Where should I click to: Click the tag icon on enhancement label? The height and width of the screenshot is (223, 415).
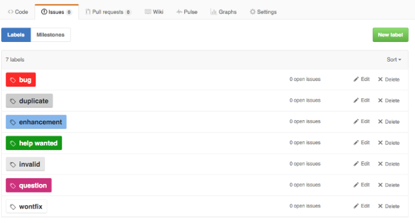coord(12,122)
